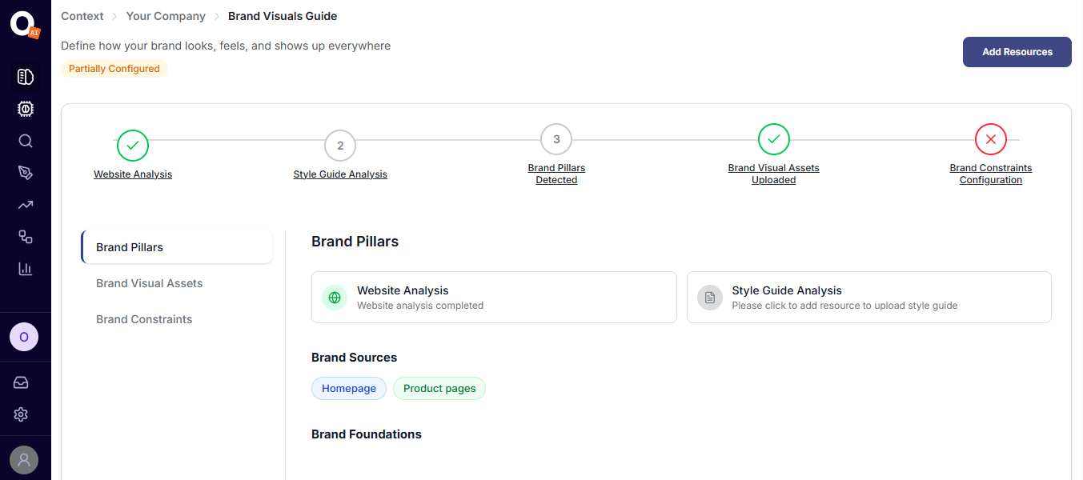Open the Style Guide Analysis card
Screen dimensions: 1083x480
[869, 298]
